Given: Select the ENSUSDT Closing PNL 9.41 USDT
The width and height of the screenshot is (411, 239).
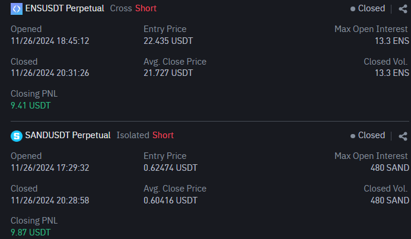Looking at the screenshot, I should (x=31, y=106).
